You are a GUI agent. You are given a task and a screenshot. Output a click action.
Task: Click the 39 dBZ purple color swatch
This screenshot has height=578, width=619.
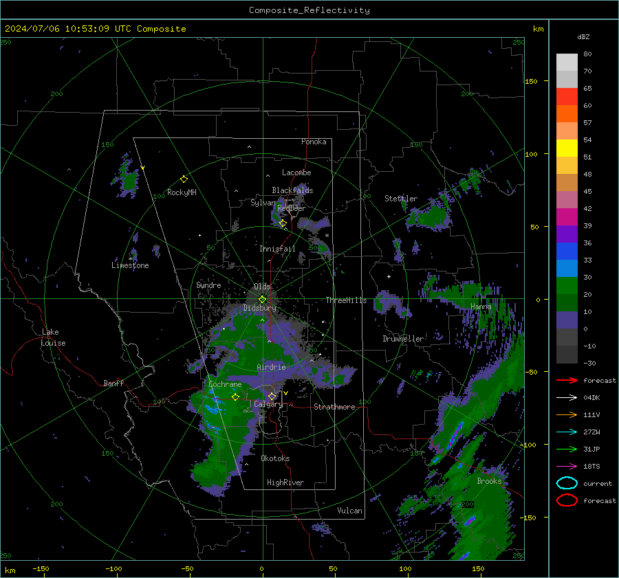coord(567,234)
